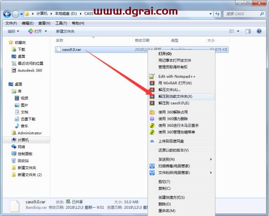This screenshot has width=269, height=216.
Task: Choose 使用 360解除占用
Action: pyautogui.click(x=182, y=112)
